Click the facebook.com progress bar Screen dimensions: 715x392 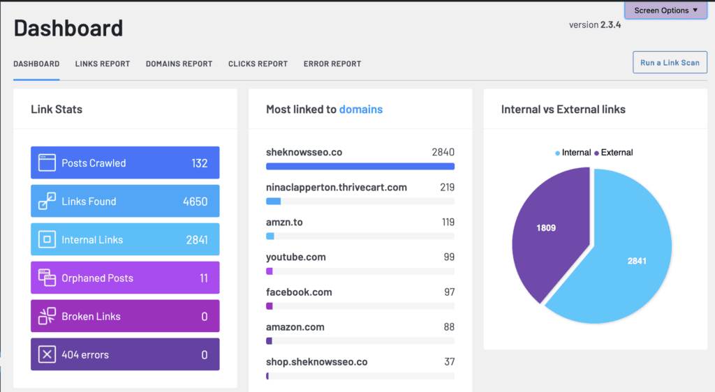pos(360,306)
